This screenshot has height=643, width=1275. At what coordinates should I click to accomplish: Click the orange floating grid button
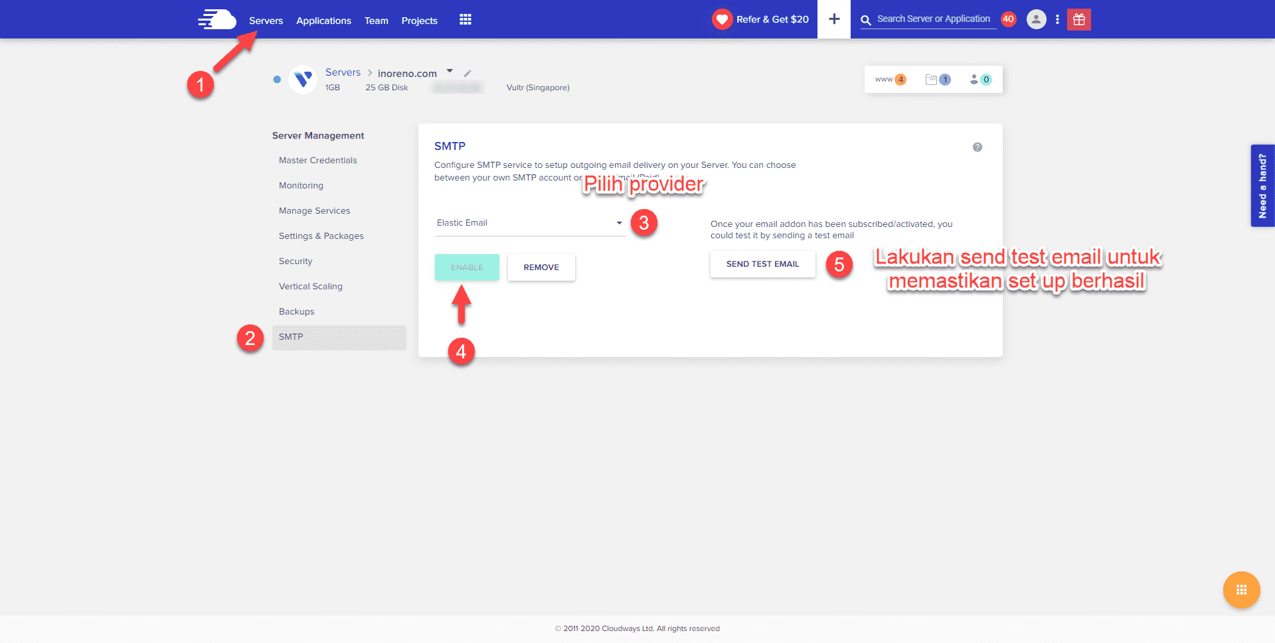tap(1241, 590)
